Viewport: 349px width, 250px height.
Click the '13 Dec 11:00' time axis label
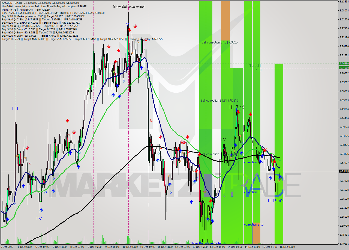click(x=217, y=247)
